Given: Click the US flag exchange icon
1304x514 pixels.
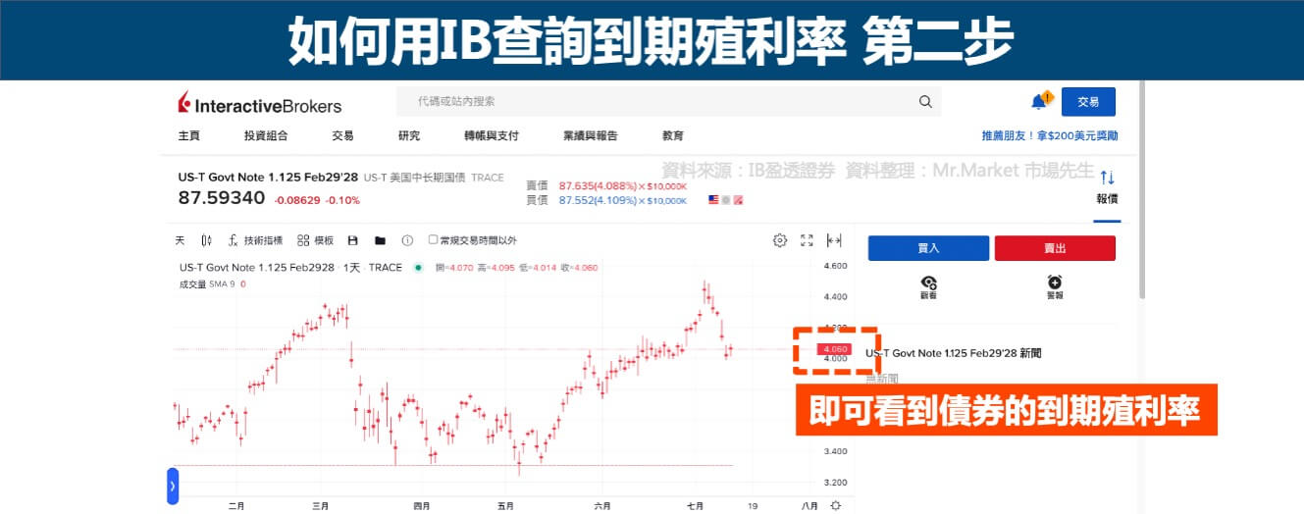Looking at the screenshot, I should pyautogui.click(x=713, y=200).
